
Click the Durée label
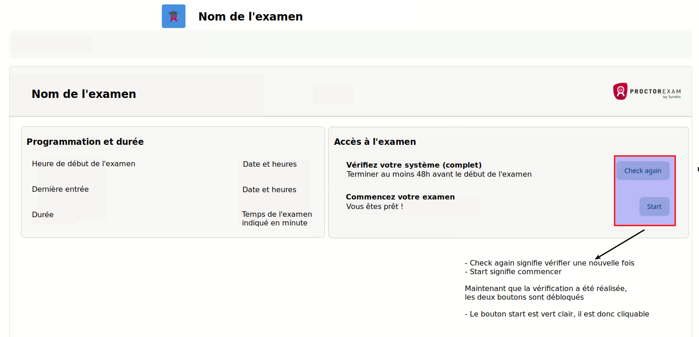[x=43, y=214]
